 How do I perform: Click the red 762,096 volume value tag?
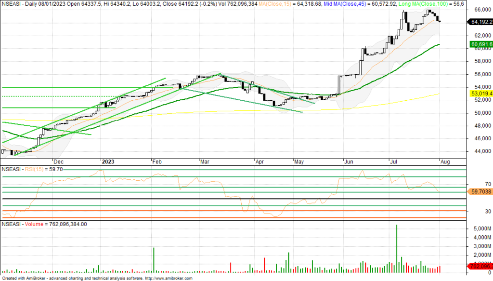point(480,266)
